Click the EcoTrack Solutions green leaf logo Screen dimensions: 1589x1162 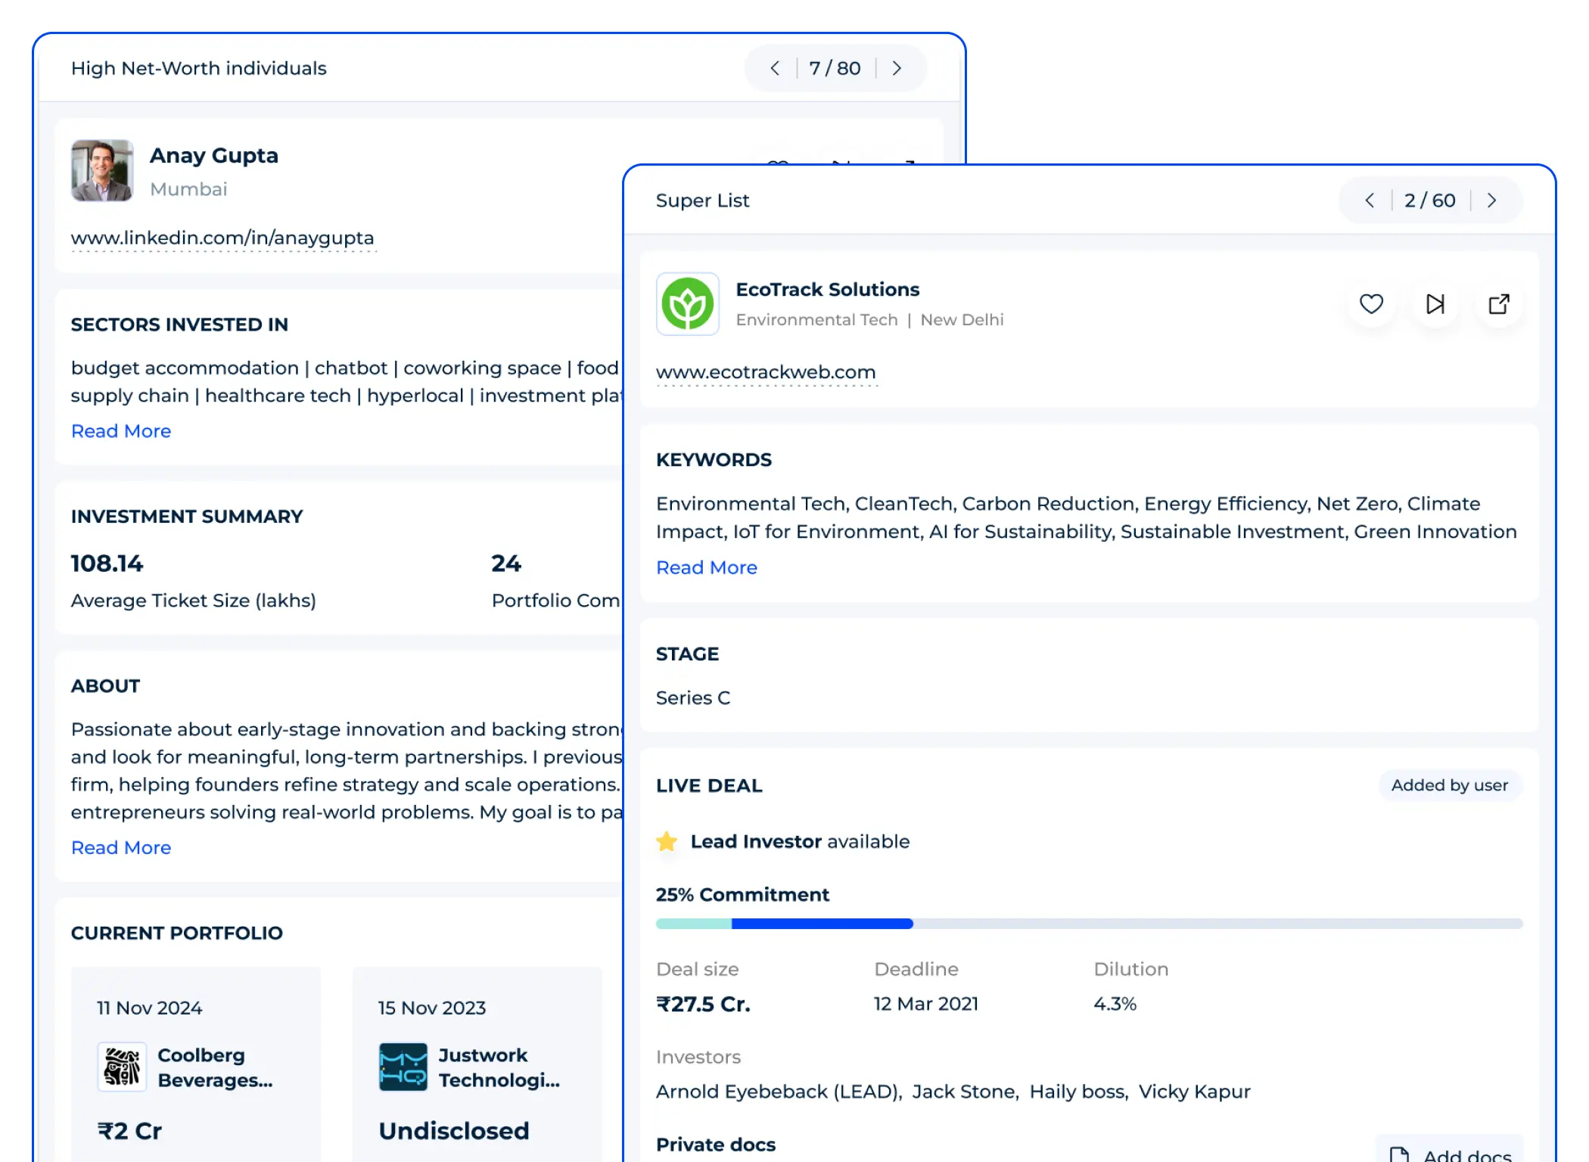click(687, 304)
